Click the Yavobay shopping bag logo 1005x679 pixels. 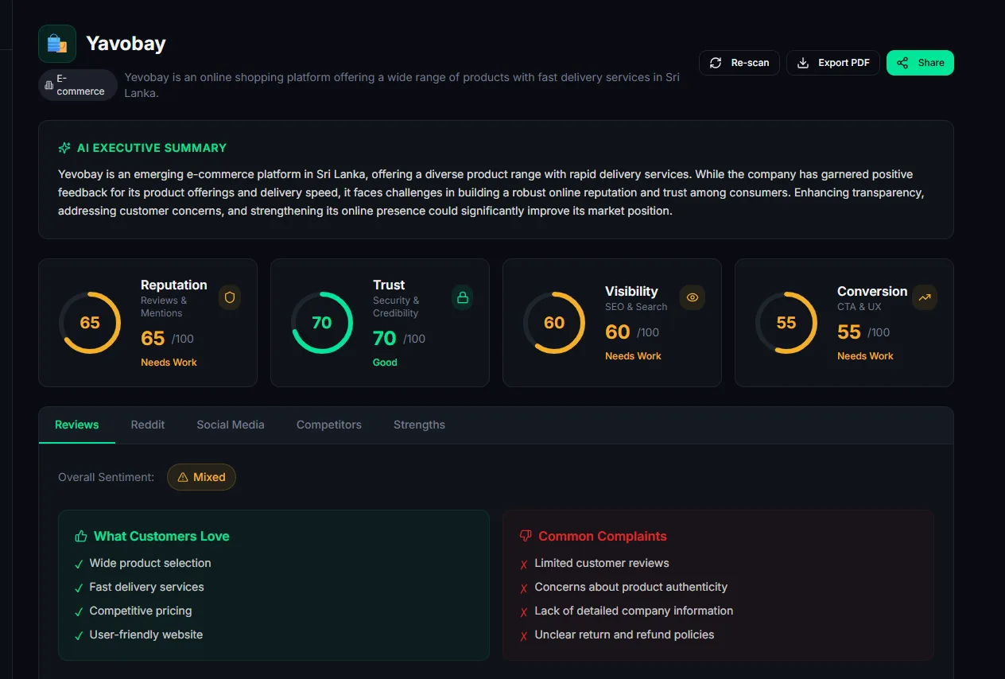click(x=57, y=44)
